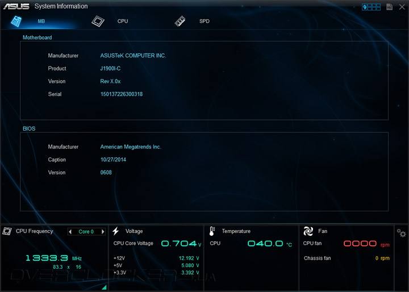Click BIOS version value 0608
409x292 pixels.
coord(106,172)
